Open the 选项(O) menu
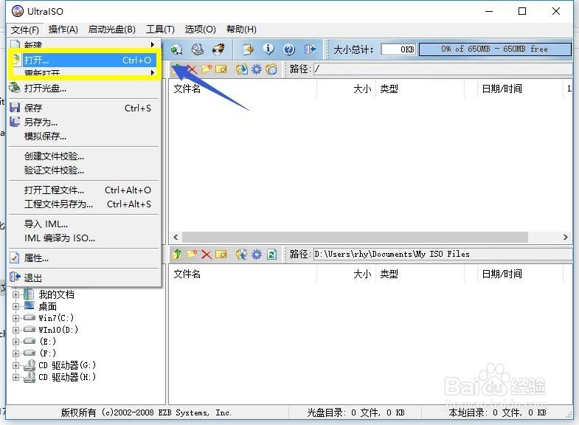579x425 pixels. click(x=200, y=30)
